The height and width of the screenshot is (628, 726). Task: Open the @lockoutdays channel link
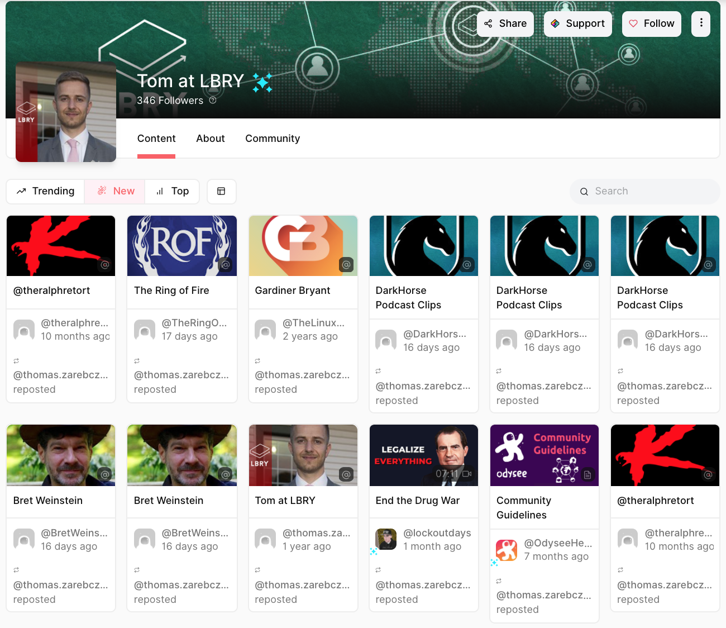tap(437, 533)
